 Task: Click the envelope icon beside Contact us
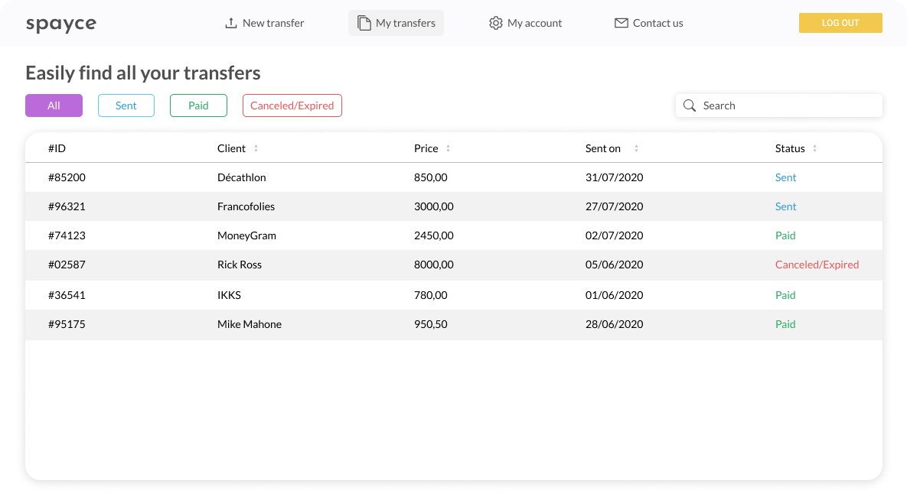point(622,23)
